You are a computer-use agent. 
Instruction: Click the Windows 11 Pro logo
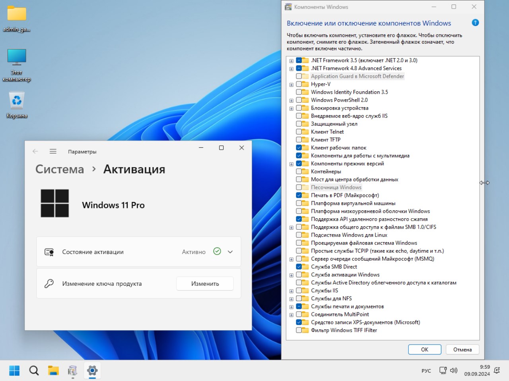[55, 203]
